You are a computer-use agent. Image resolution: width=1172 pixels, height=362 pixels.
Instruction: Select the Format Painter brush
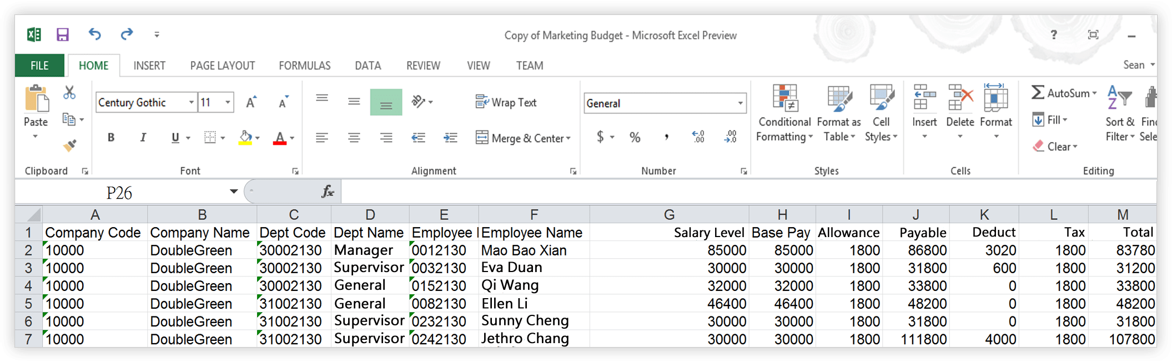coord(69,145)
